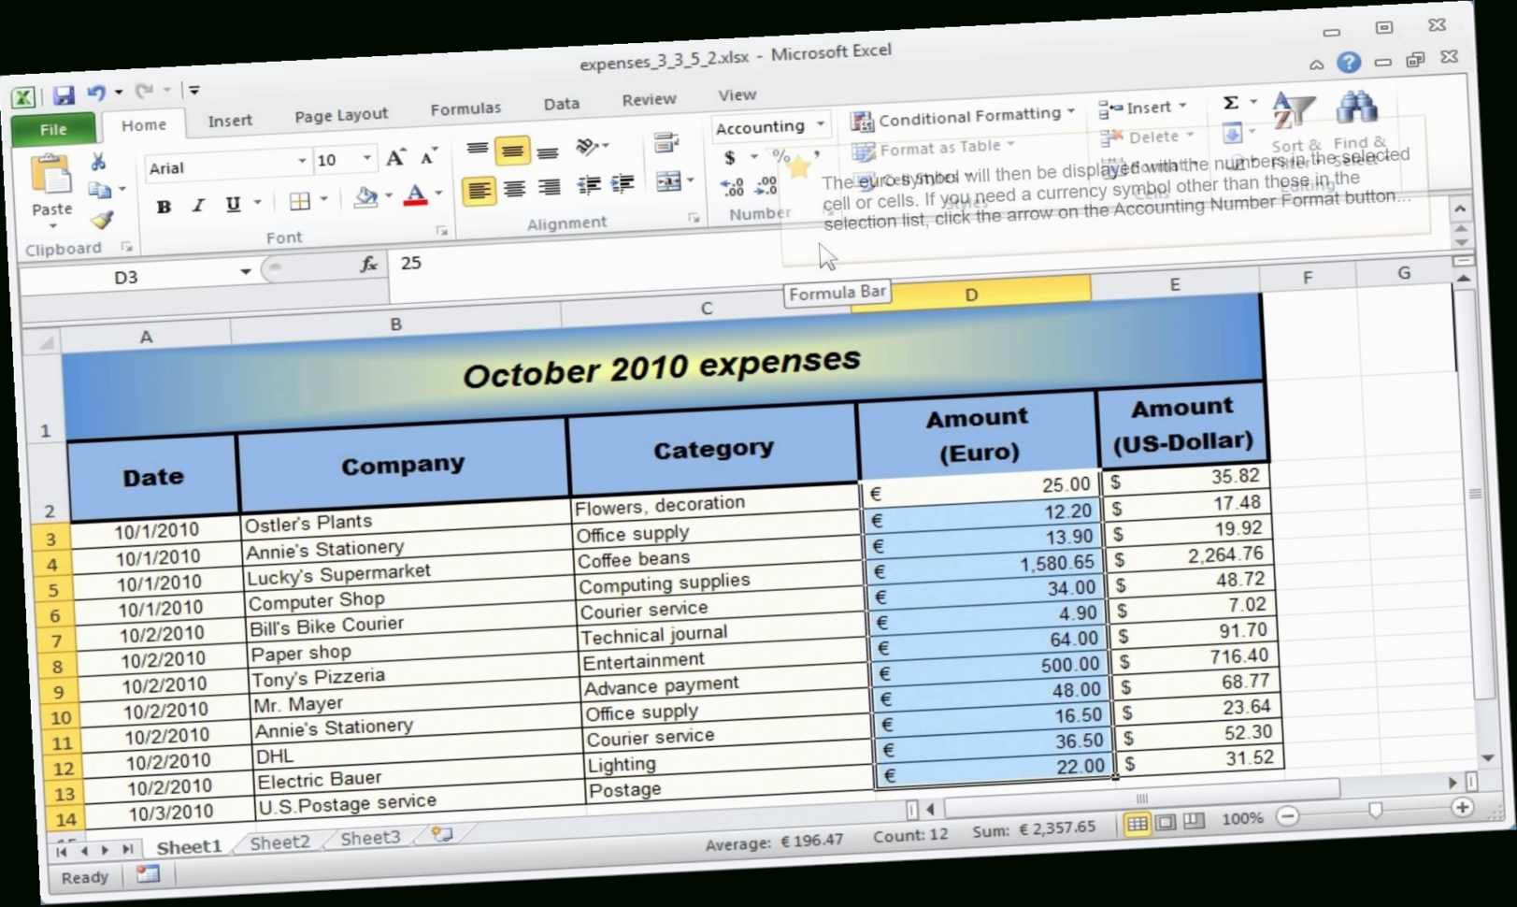The width and height of the screenshot is (1517, 907).
Task: Open the Insert cells dropdown arrow
Action: [x=1182, y=106]
